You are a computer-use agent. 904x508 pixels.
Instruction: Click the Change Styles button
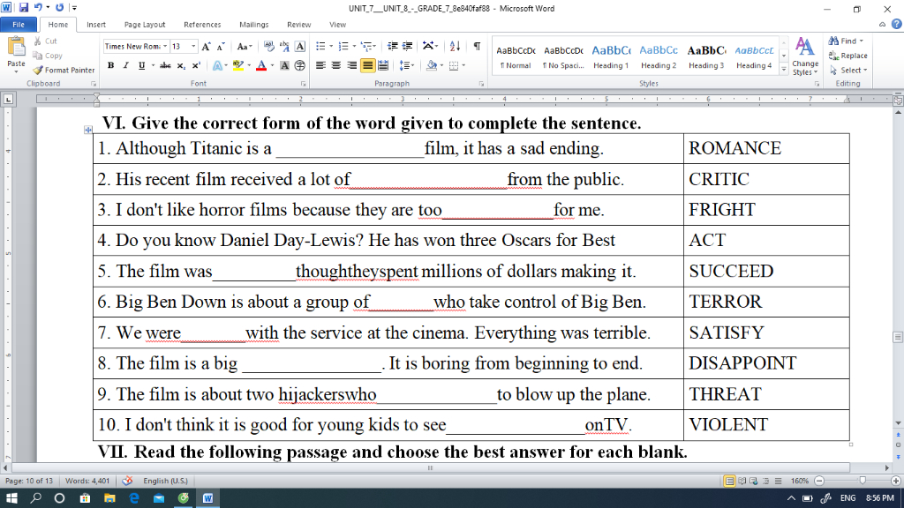pyautogui.click(x=805, y=56)
